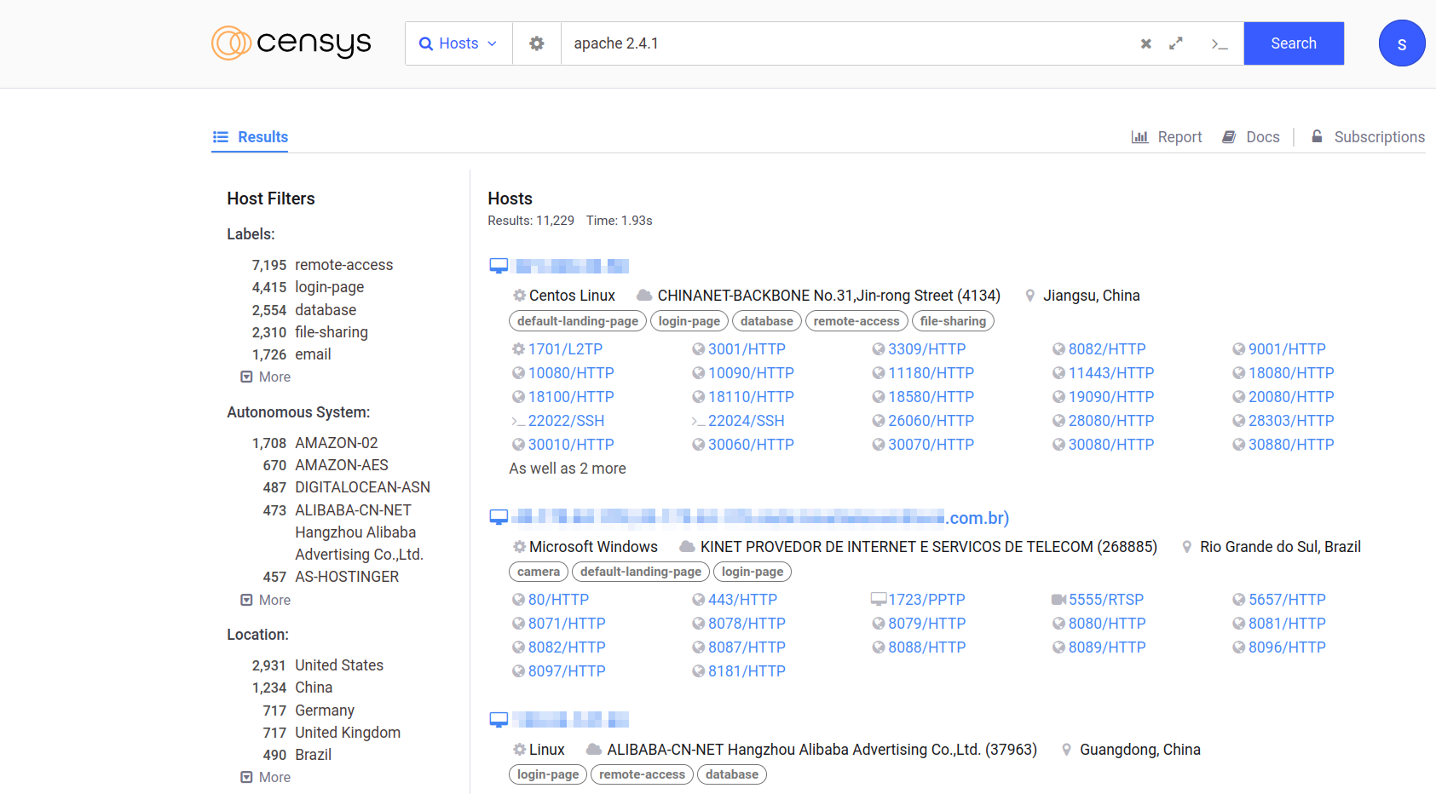
Task: Expand the search box with arrows icon
Action: [x=1176, y=43]
